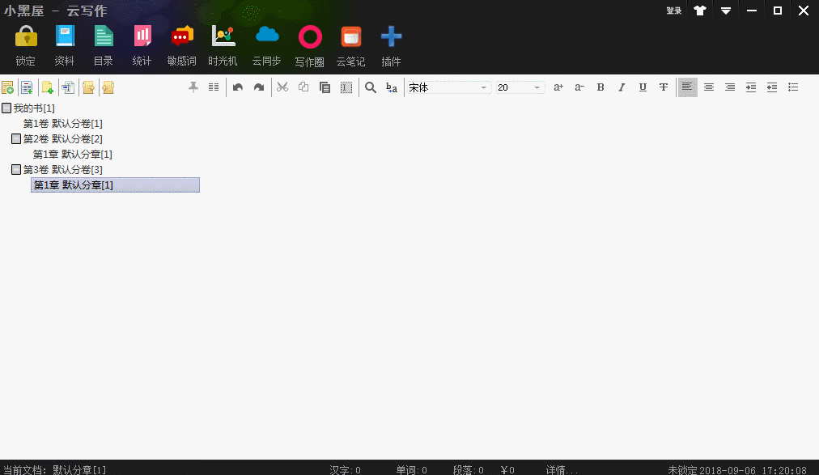Undo the last action

click(238, 87)
